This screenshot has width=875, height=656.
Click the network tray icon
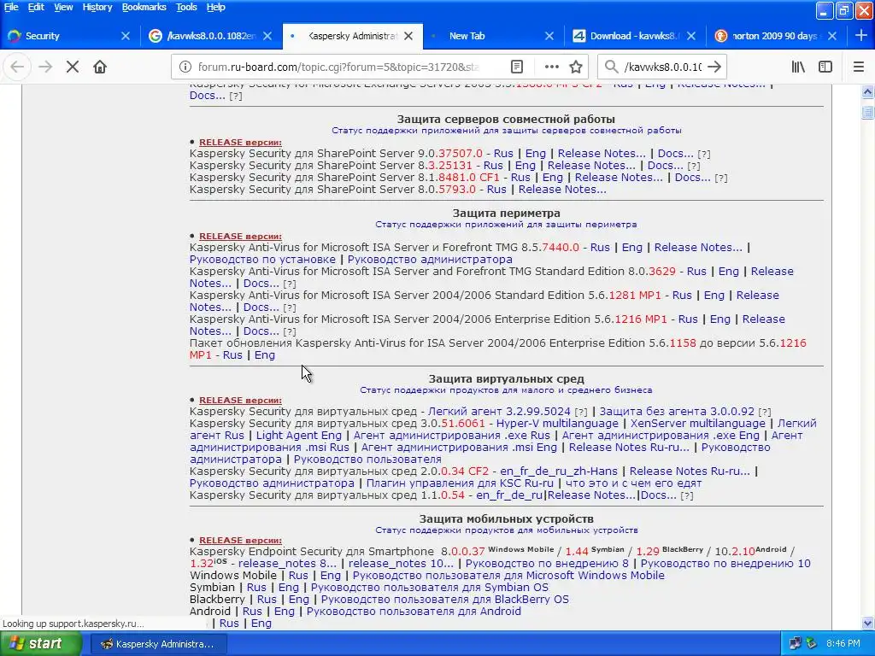coord(796,644)
